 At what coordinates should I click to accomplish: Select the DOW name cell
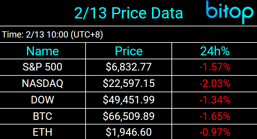tap(42, 100)
